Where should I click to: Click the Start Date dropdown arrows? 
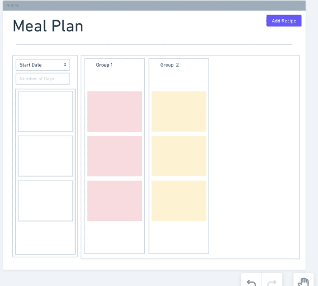tap(65, 64)
